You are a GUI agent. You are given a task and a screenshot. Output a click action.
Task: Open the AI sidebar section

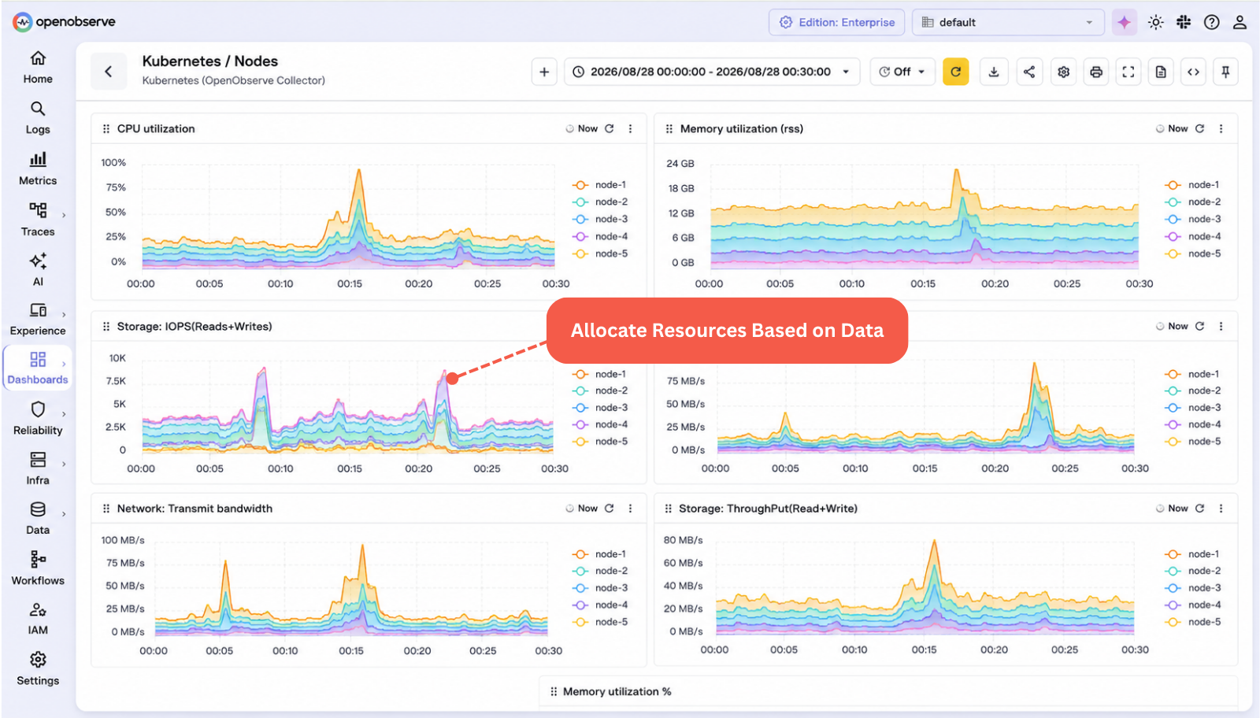tap(38, 269)
